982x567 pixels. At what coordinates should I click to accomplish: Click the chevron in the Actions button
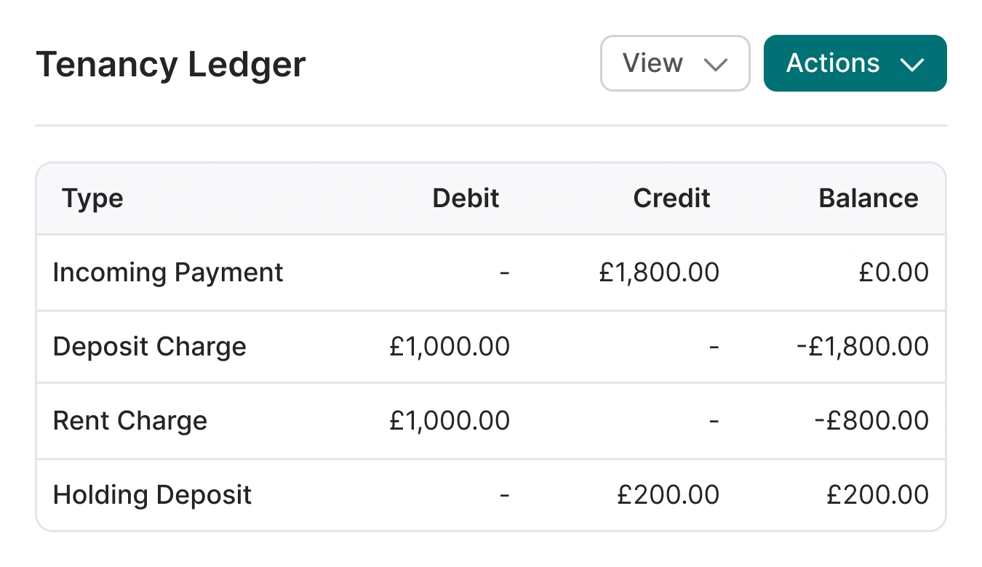(x=911, y=65)
